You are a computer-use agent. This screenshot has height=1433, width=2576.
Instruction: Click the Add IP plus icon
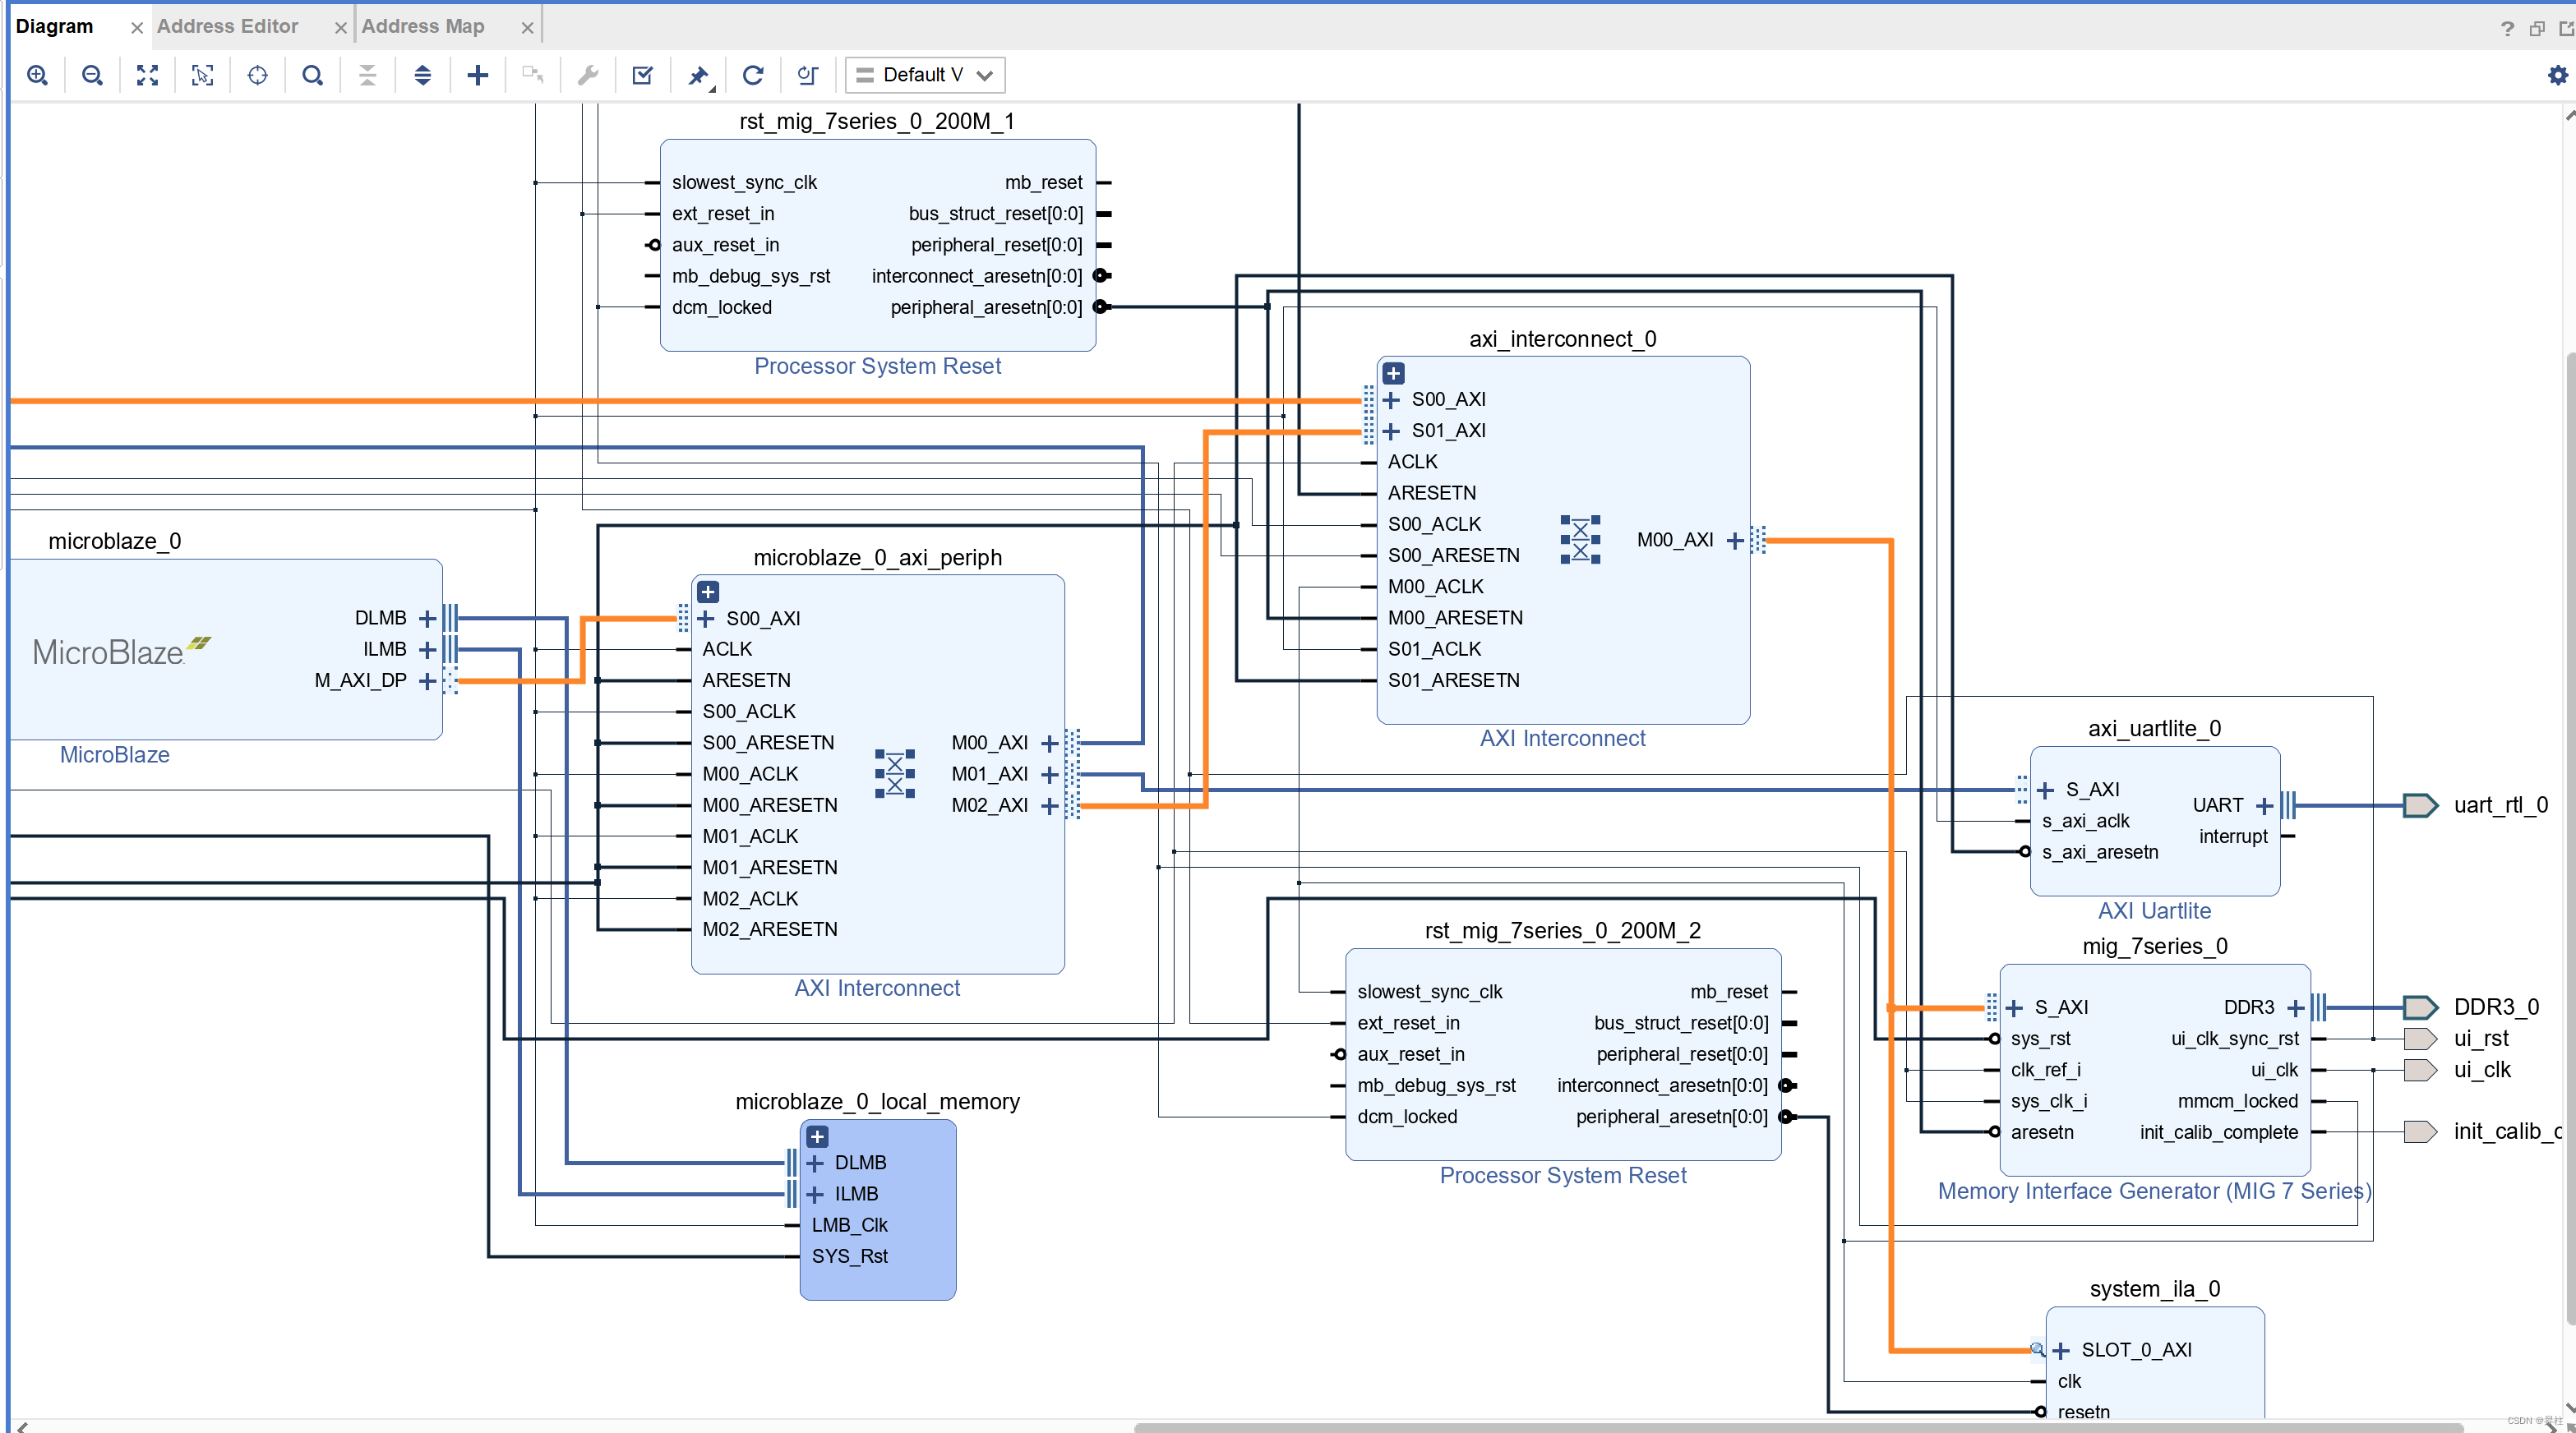pos(478,75)
